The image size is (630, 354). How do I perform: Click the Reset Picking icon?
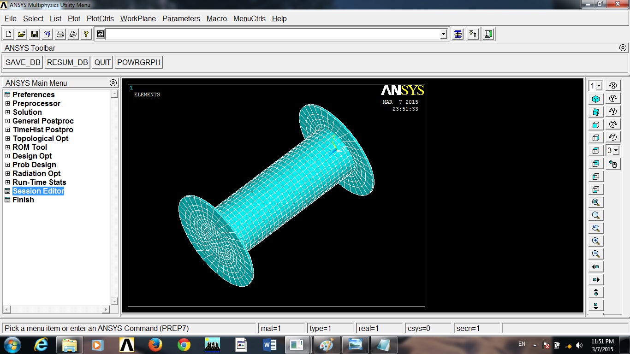coord(473,34)
